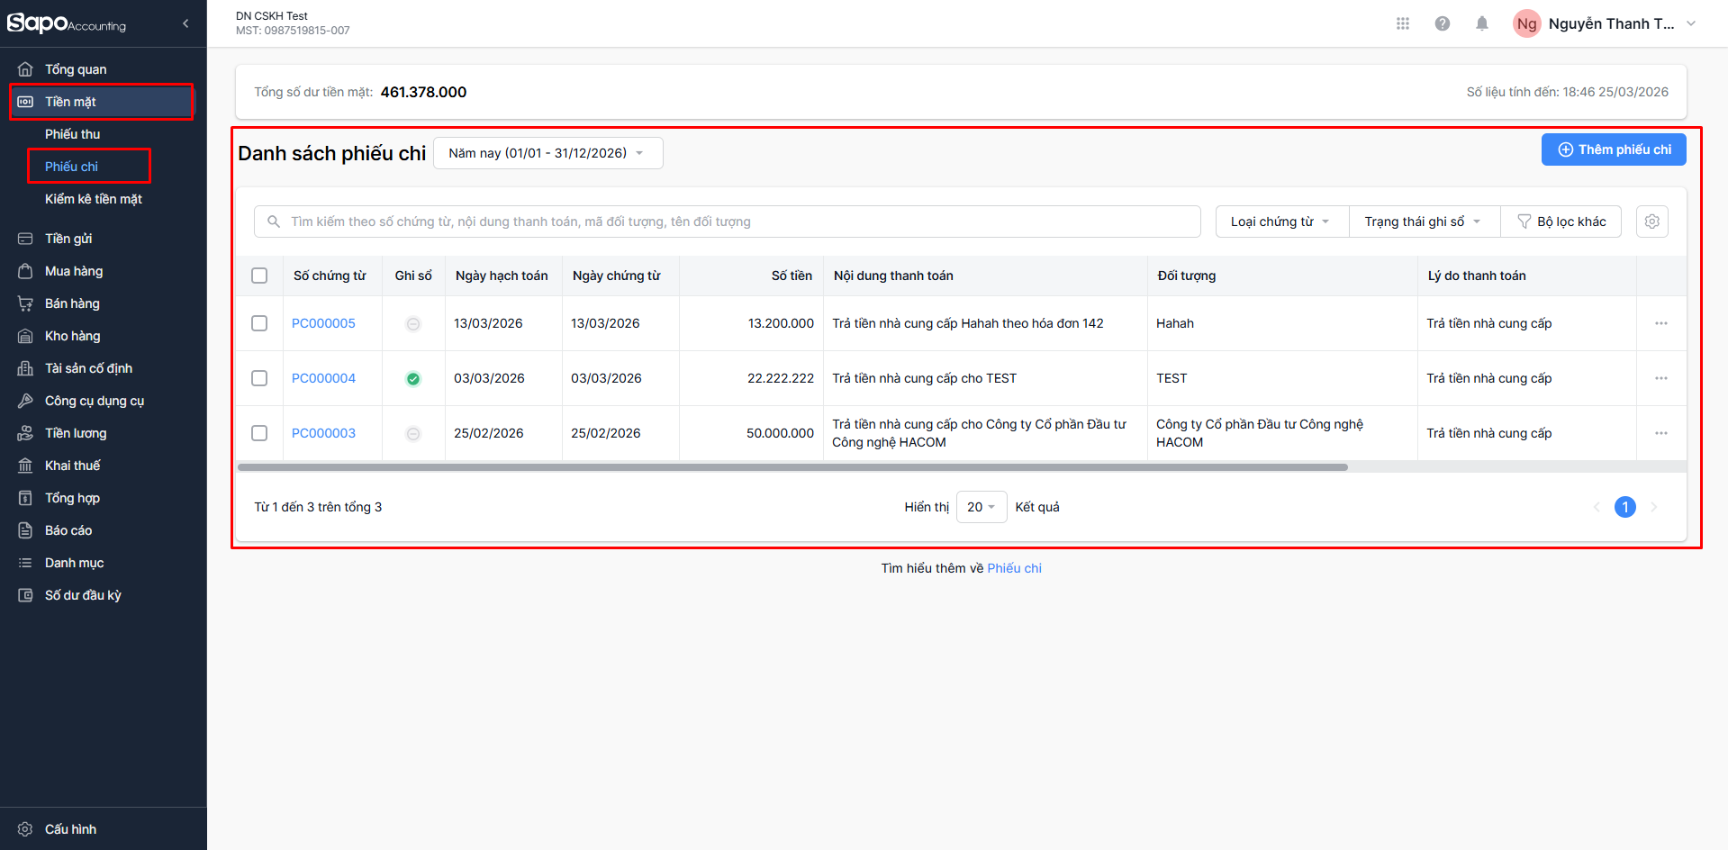Click the Tiền gửi card icon

[x=25, y=239]
